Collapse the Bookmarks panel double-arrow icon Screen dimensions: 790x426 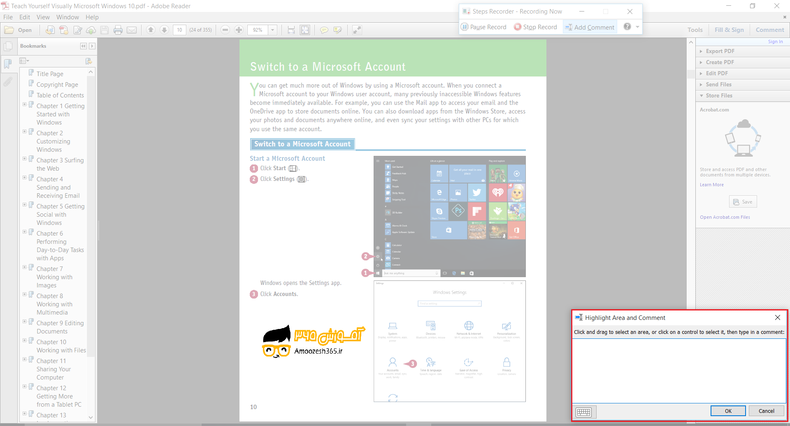click(x=84, y=46)
